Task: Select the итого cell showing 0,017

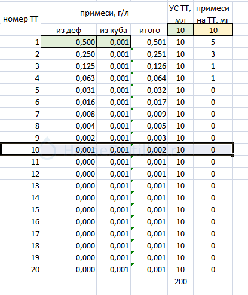Action: [149, 102]
